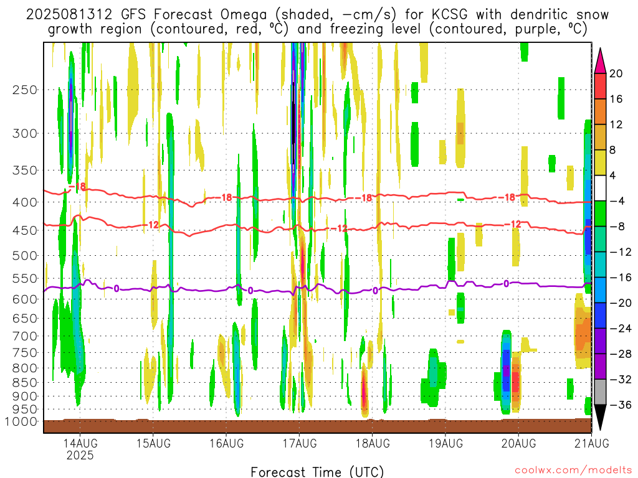Click the 250 pressure level label
Image resolution: width=638 pixels, height=478 pixels.
coord(25,90)
